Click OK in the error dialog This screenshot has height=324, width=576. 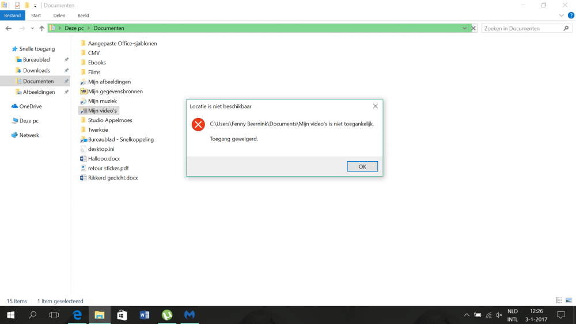point(362,166)
